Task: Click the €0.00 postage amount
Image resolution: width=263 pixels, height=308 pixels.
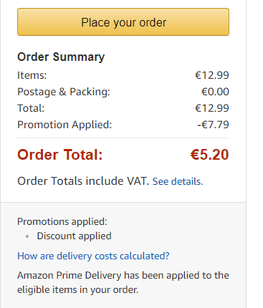Action: (x=215, y=92)
